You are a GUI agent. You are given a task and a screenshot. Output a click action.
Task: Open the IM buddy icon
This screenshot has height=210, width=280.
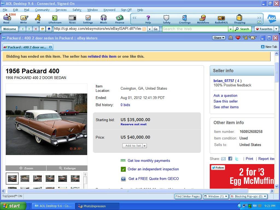pos(38,19)
